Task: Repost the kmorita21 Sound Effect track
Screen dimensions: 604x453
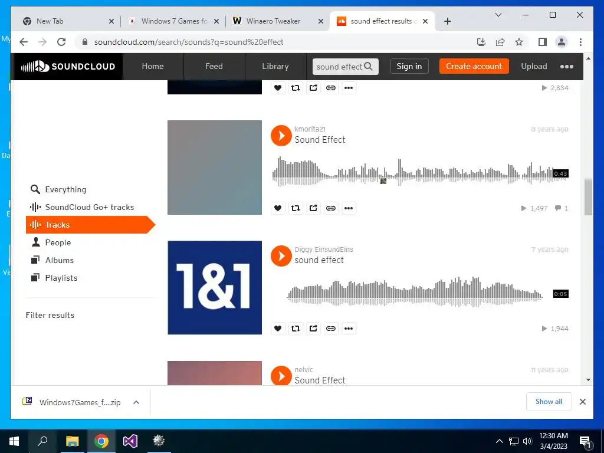Action: (296, 208)
